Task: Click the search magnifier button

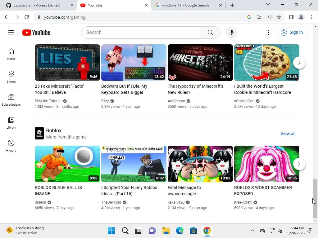Action: 210,32
